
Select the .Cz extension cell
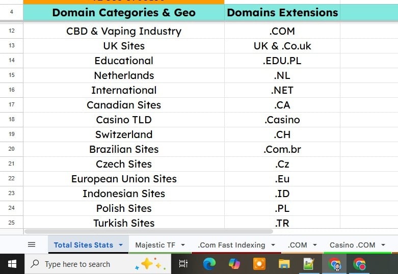coord(282,164)
